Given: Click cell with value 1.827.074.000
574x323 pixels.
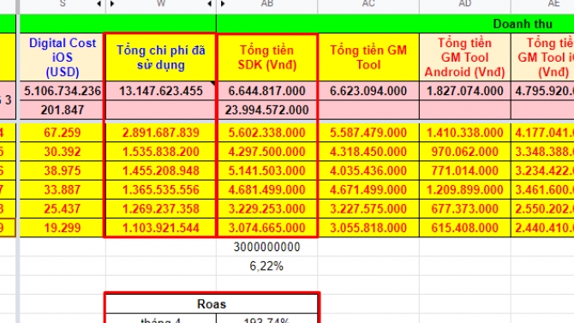Looking at the screenshot, I should pos(465,91).
